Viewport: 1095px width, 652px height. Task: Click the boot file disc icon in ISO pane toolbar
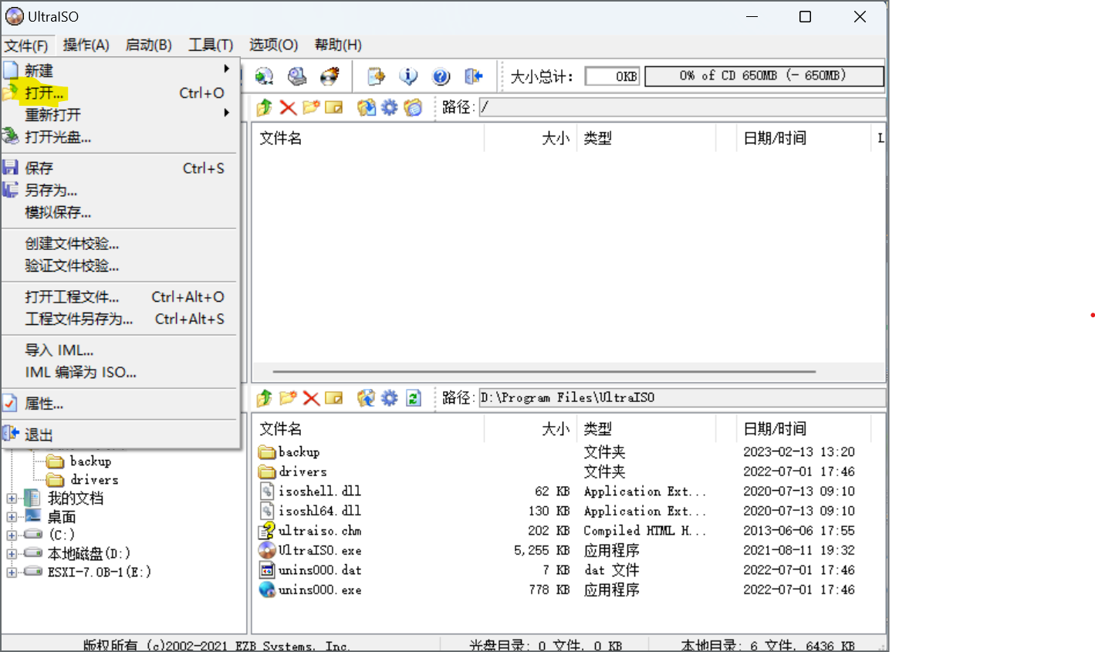click(x=414, y=107)
